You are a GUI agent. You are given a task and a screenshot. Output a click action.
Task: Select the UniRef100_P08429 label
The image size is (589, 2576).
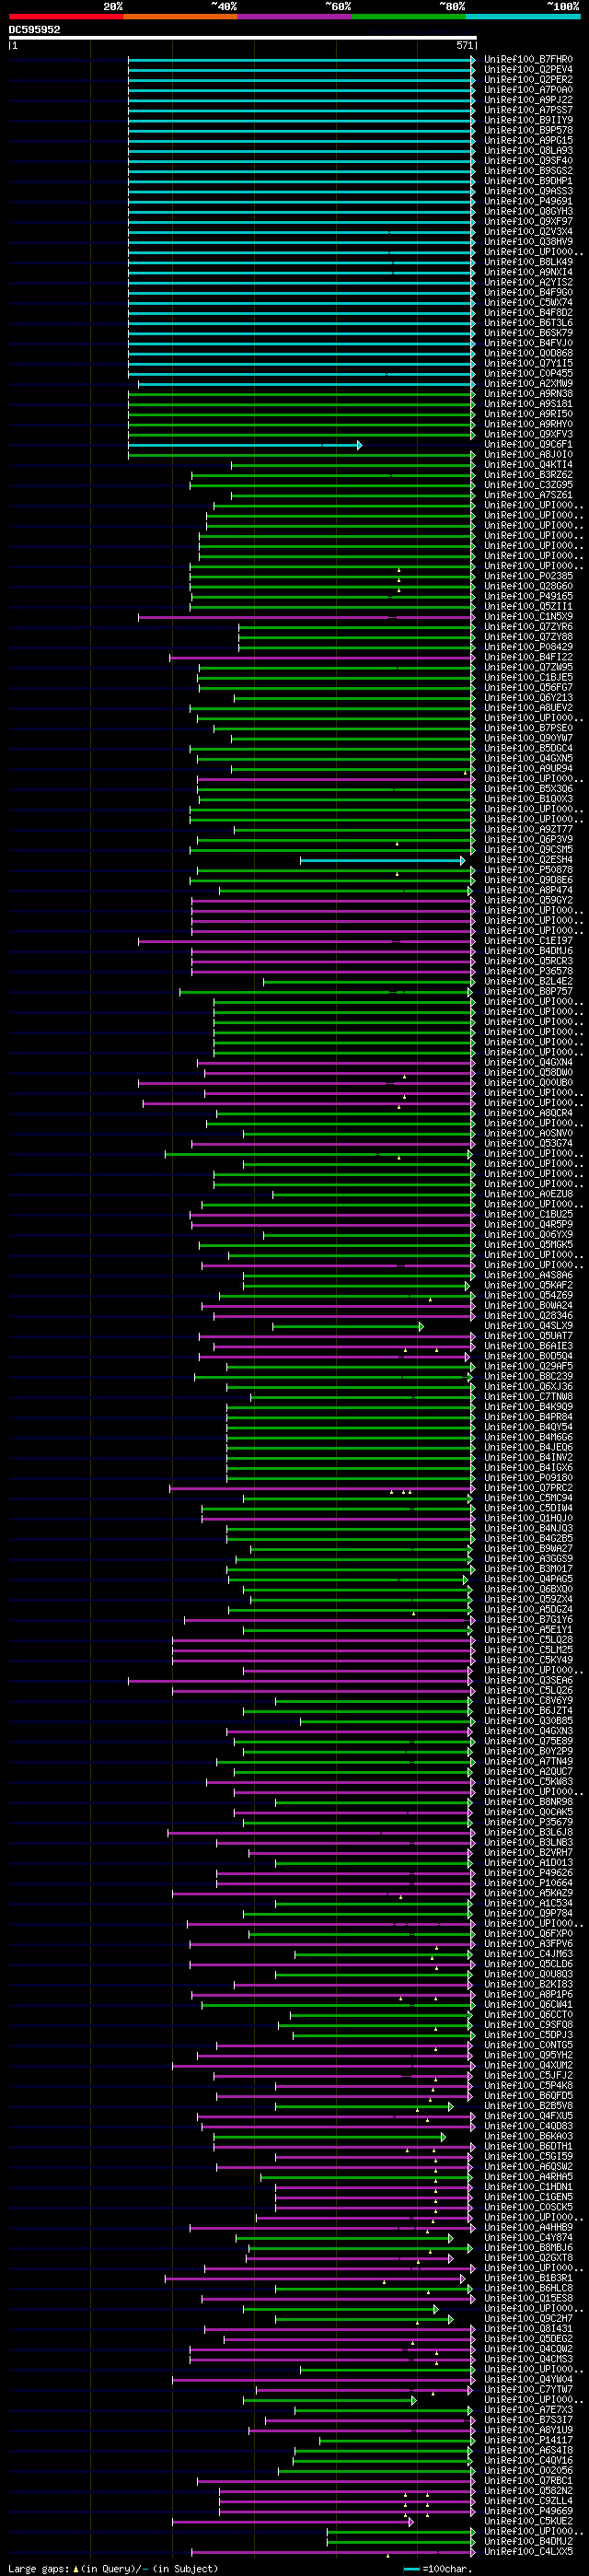(x=529, y=647)
